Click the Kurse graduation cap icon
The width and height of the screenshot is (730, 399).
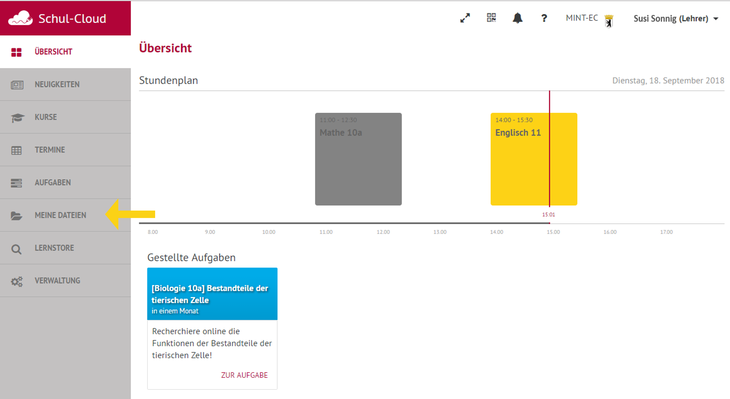point(17,118)
